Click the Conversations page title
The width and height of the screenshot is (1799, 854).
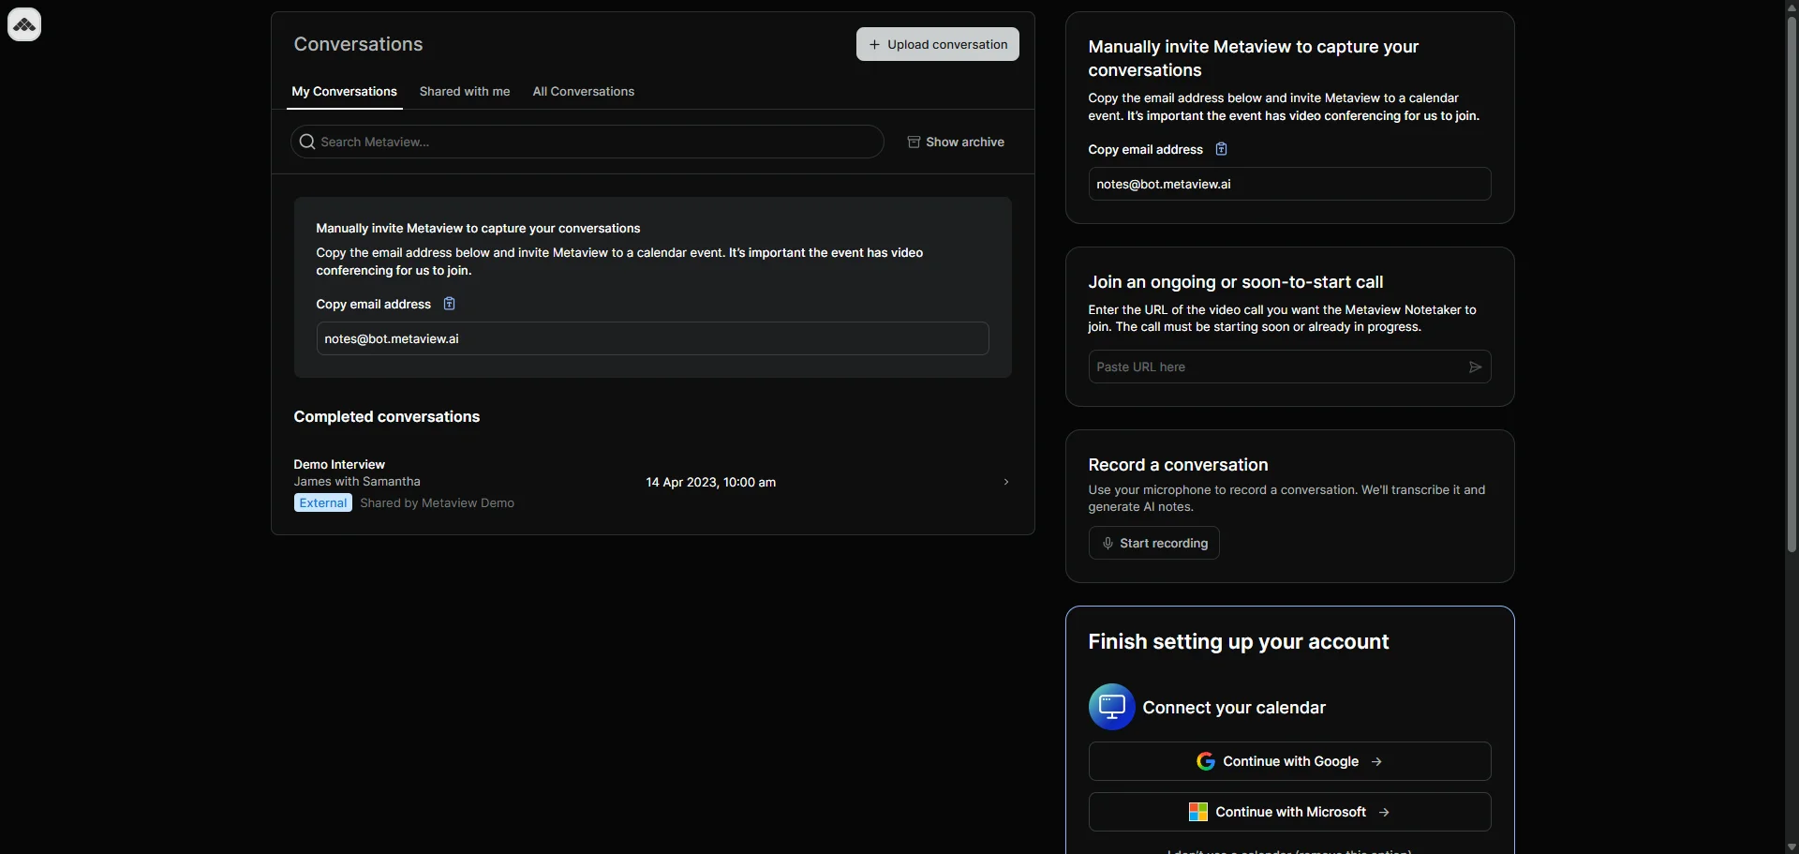tap(358, 44)
